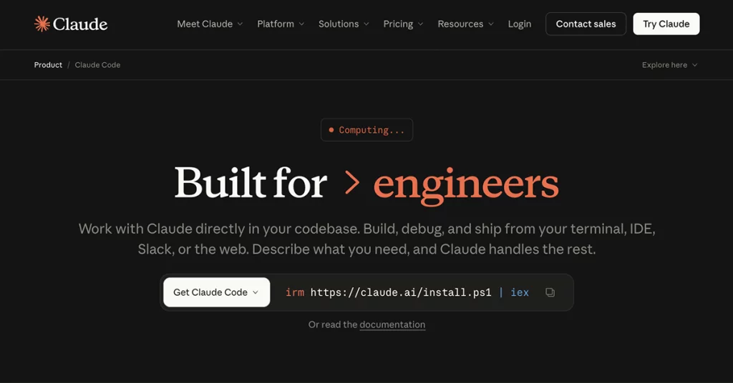Go to the Login page
Viewport: 733px width, 383px height.
[520, 24]
